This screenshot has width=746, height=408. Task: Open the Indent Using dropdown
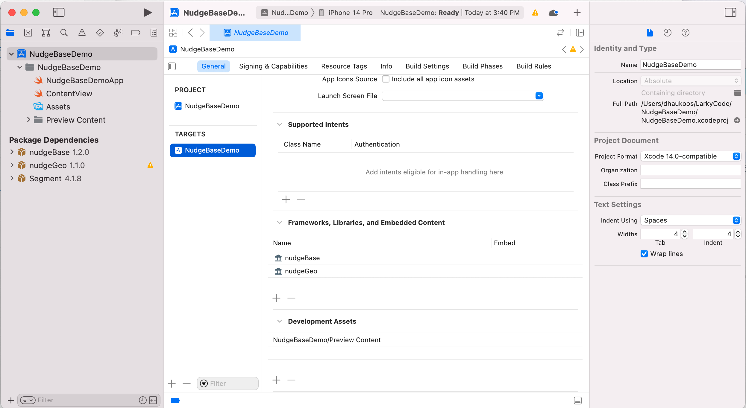pyautogui.click(x=690, y=220)
